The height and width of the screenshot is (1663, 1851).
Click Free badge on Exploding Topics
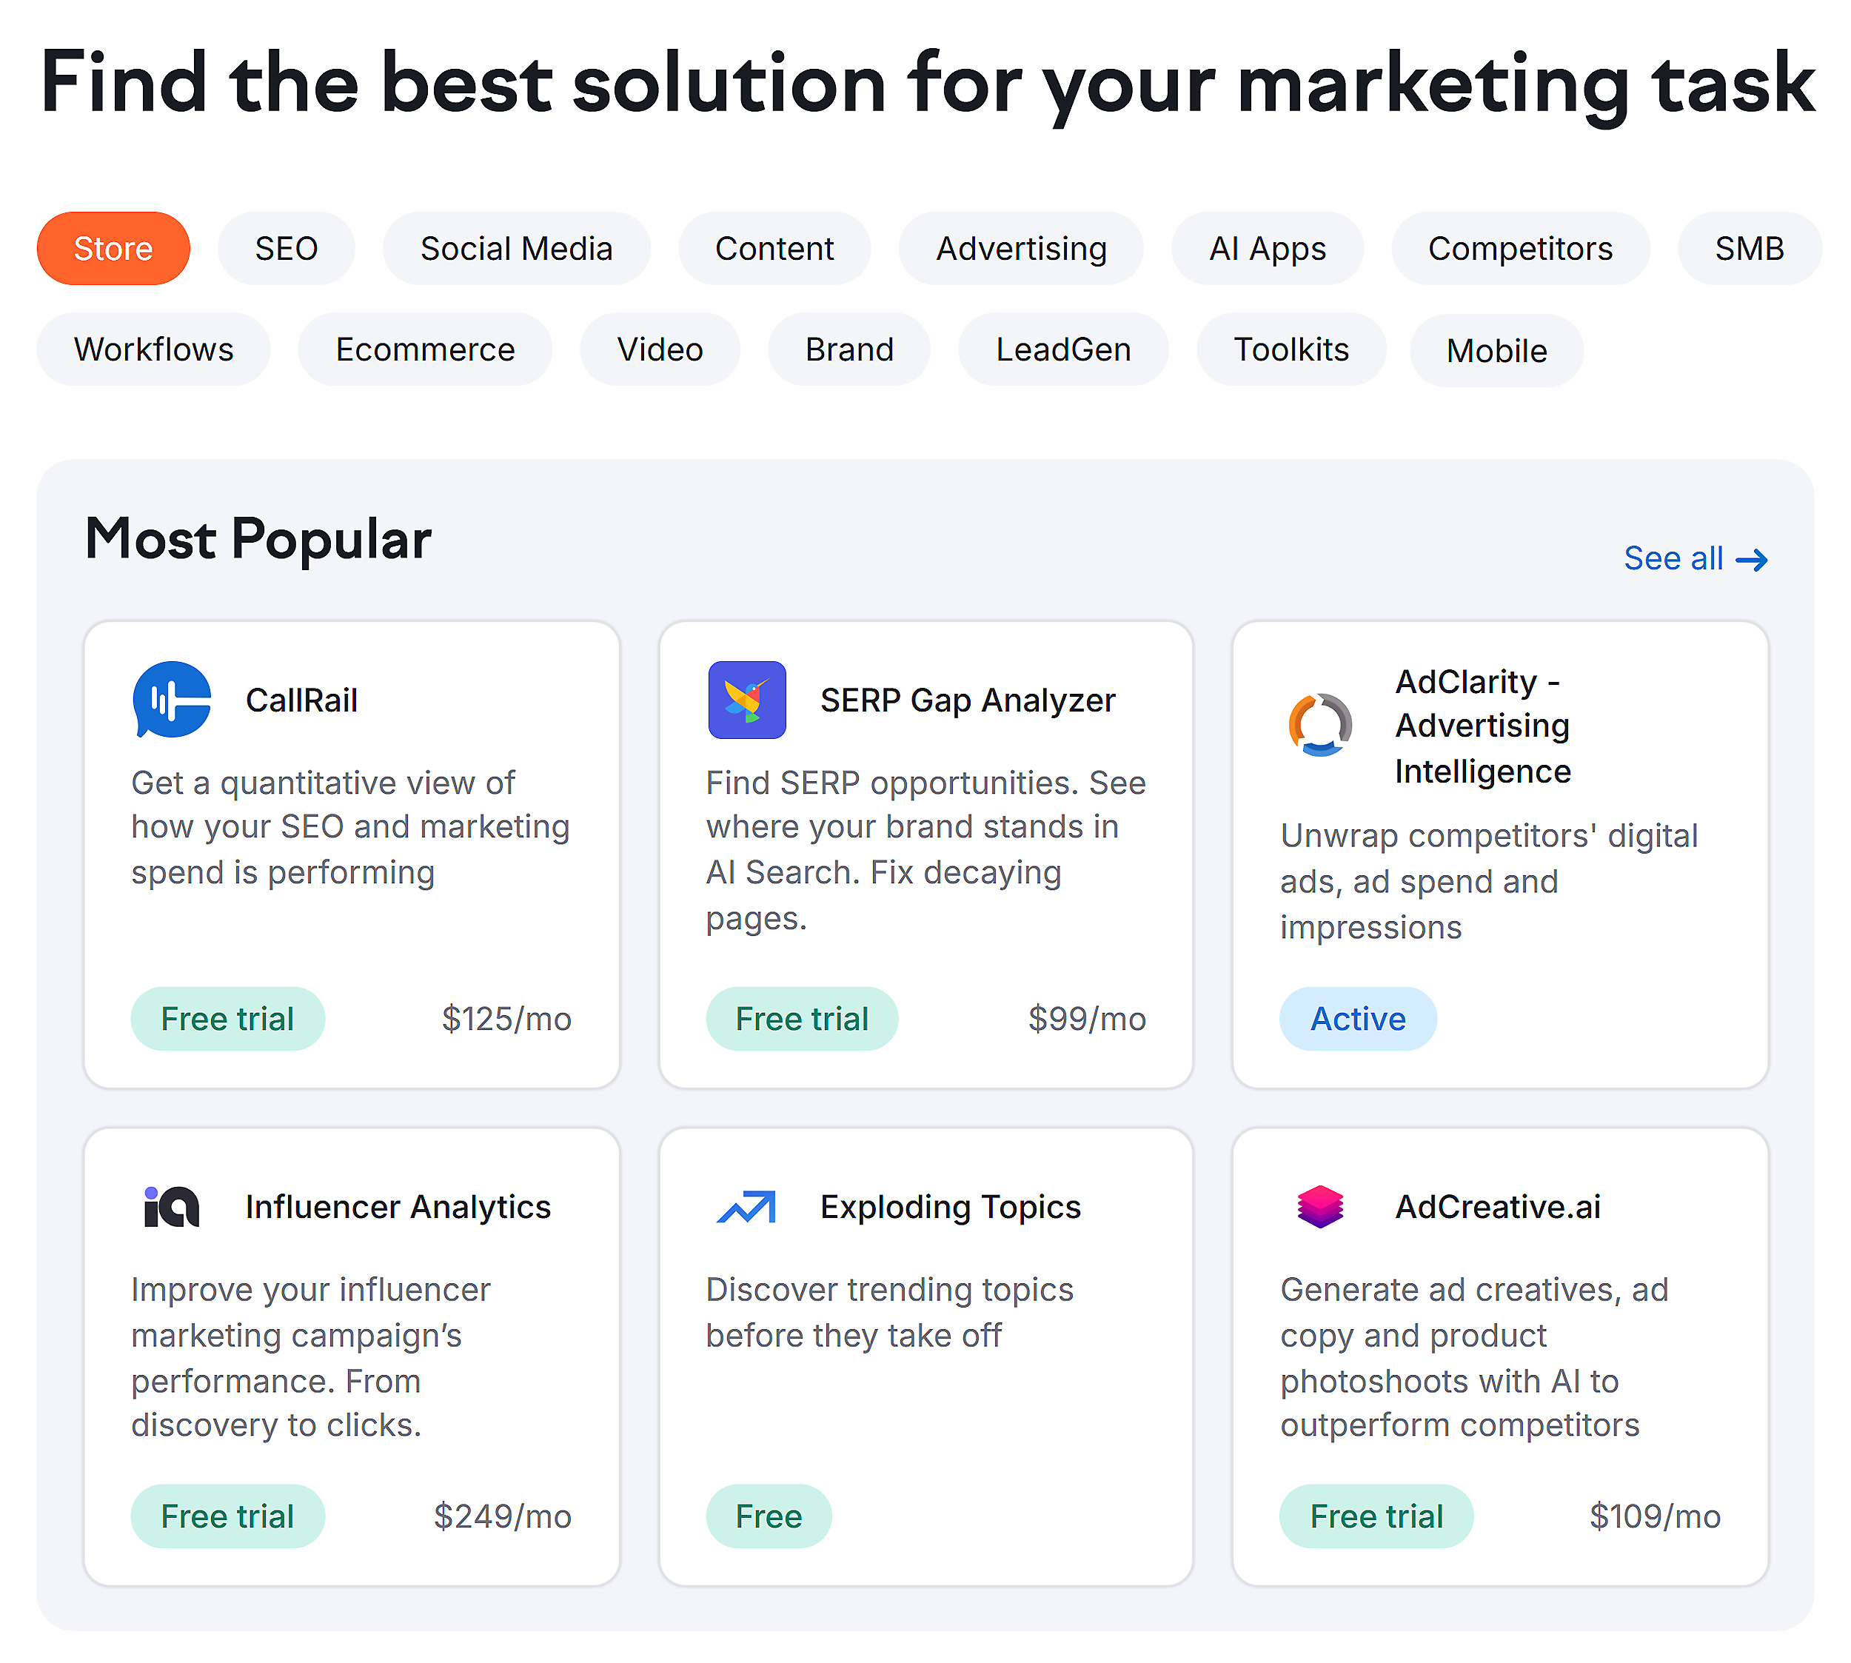coord(769,1516)
